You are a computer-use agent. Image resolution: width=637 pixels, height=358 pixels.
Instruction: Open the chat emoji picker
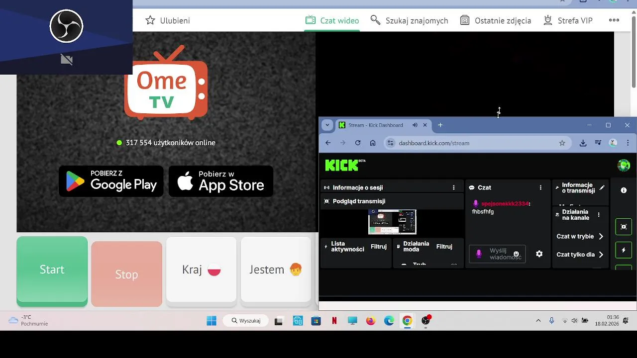click(x=516, y=254)
